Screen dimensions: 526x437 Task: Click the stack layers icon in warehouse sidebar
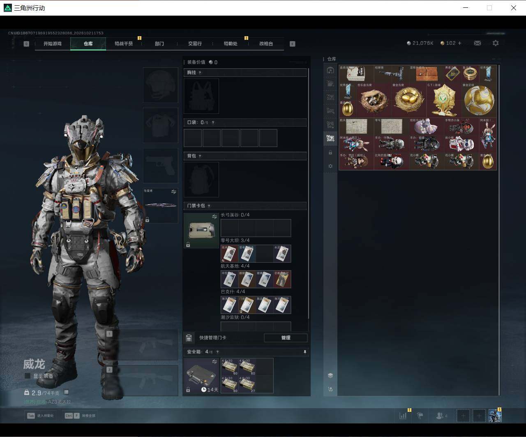(330, 375)
